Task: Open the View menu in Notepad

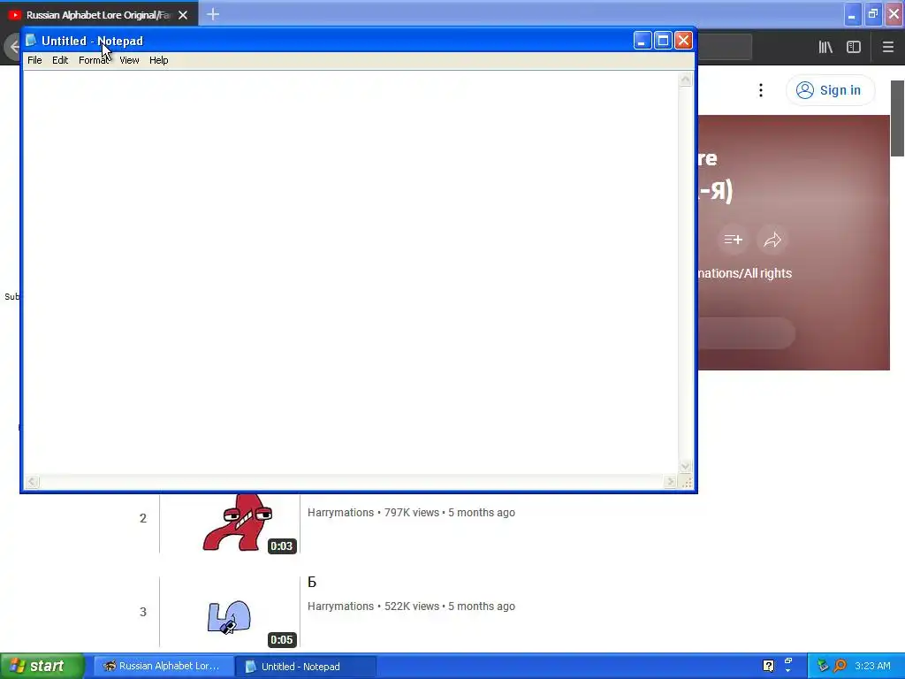Action: point(129,60)
